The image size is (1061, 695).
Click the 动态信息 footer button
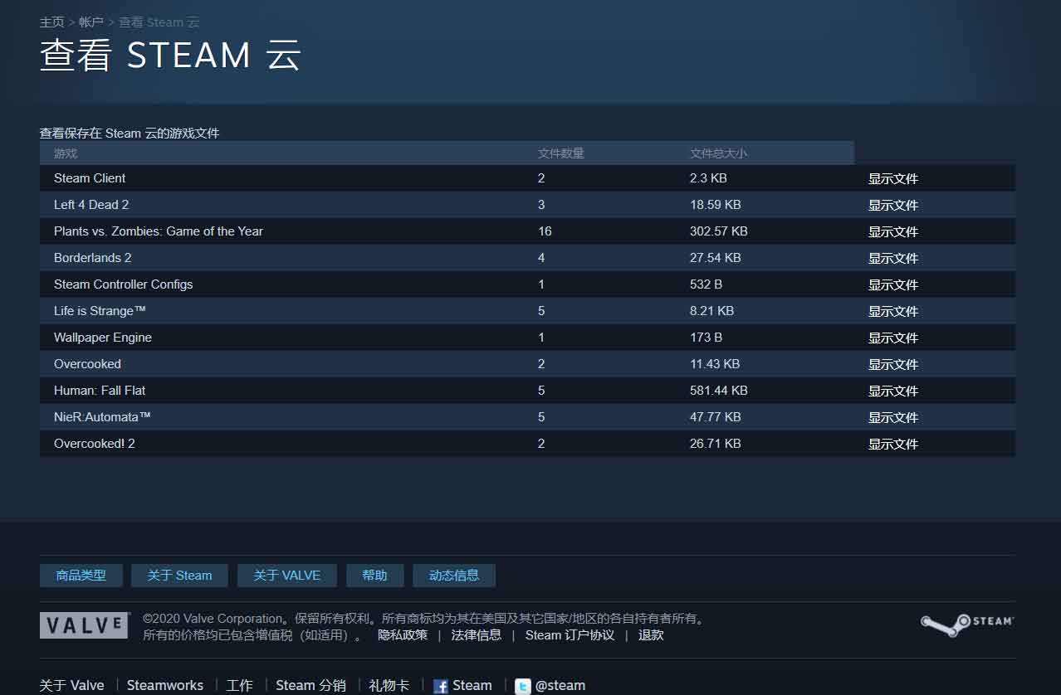(454, 576)
